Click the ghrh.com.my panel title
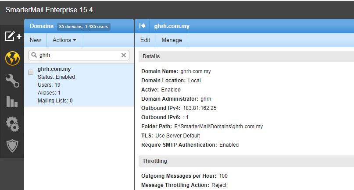Screen dimensions: 354x190 [172, 26]
